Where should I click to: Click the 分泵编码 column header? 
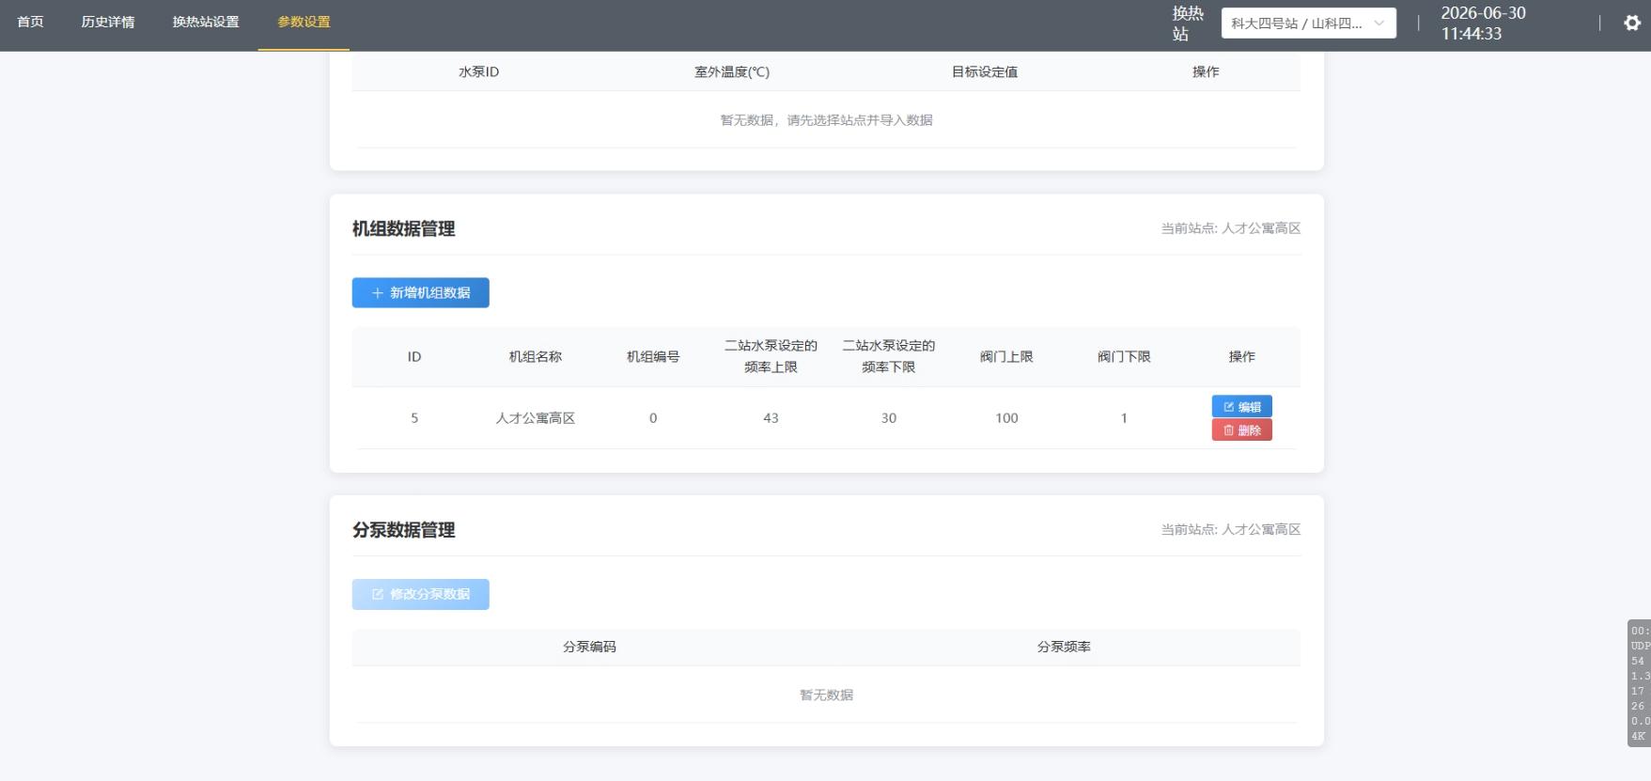pos(589,647)
